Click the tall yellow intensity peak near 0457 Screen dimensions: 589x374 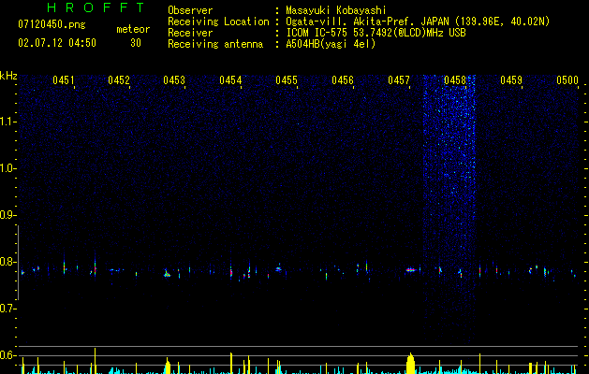(x=410, y=364)
